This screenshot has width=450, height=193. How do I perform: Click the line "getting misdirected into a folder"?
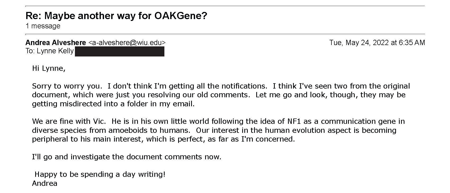click(x=113, y=104)
